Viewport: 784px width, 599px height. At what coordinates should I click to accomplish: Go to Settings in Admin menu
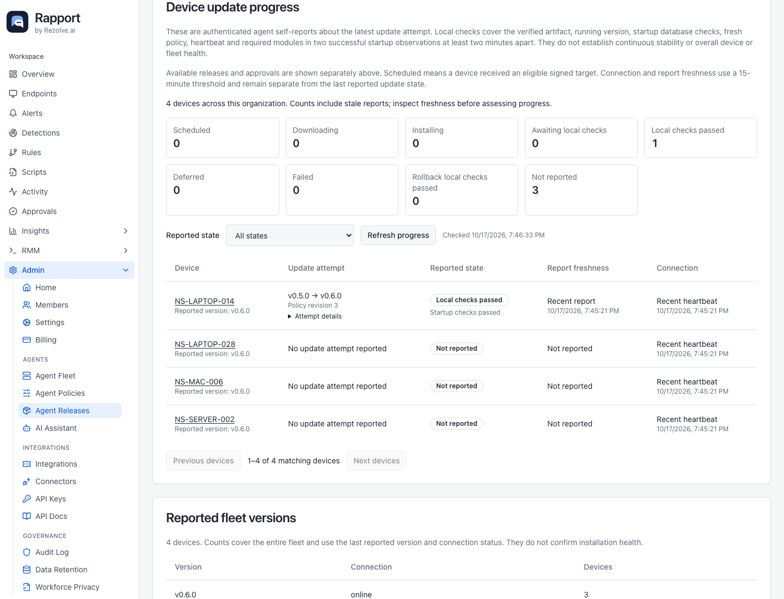coord(70,322)
